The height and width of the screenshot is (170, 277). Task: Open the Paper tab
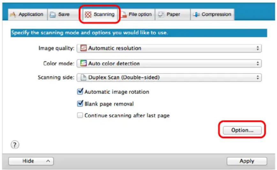173,14
